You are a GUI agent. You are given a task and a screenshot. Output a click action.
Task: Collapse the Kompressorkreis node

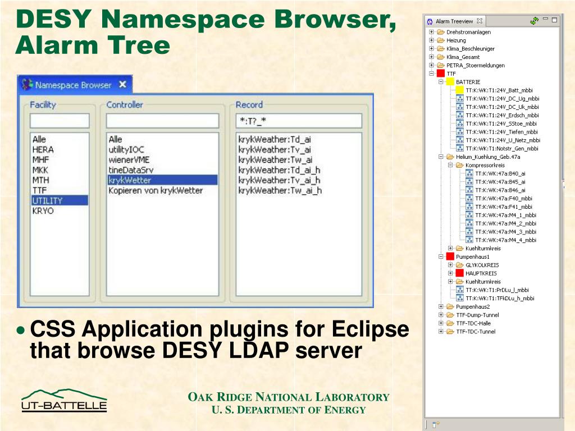pyautogui.click(x=451, y=166)
